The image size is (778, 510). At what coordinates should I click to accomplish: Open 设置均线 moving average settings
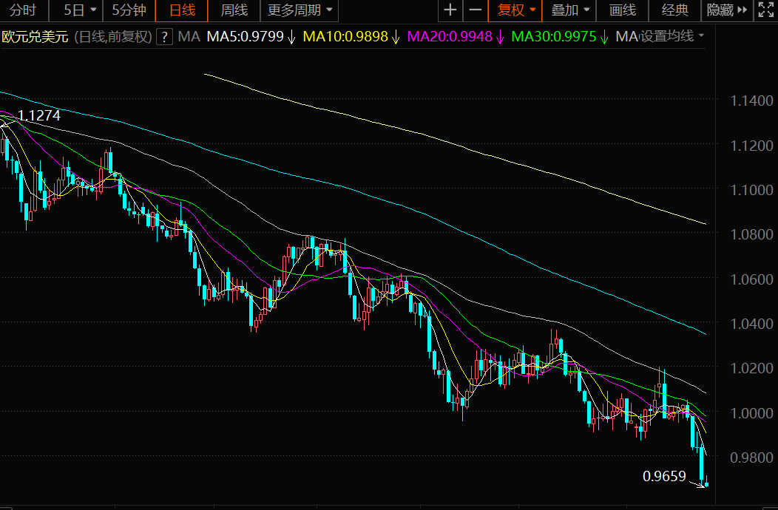[x=672, y=36]
